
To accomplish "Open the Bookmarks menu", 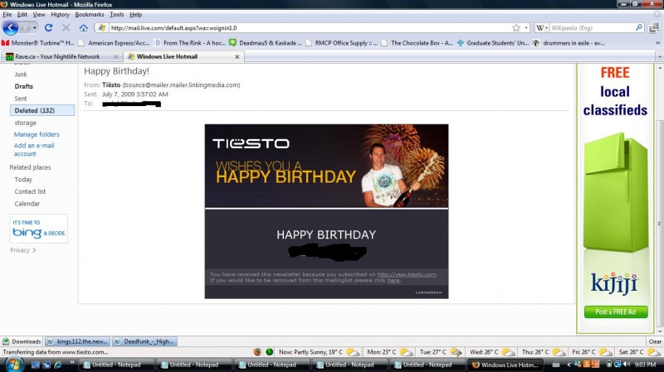I will [90, 14].
